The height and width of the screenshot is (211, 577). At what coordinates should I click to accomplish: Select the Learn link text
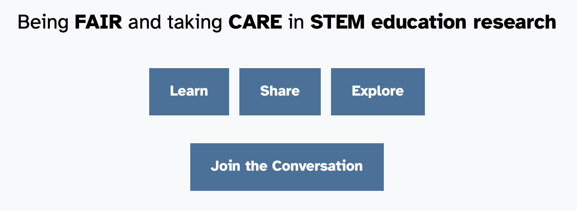[x=189, y=91]
